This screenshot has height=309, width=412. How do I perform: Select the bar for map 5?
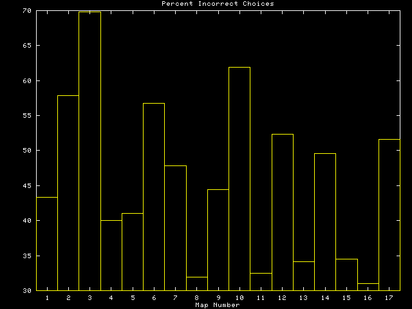pos(133,252)
